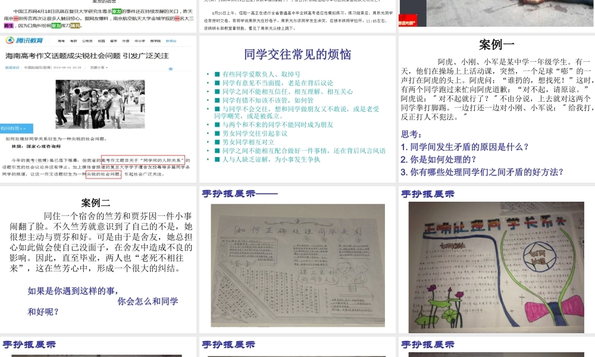Click question 2 你是如何处理的
Viewport: 595px width, 357px height.
pos(439,159)
